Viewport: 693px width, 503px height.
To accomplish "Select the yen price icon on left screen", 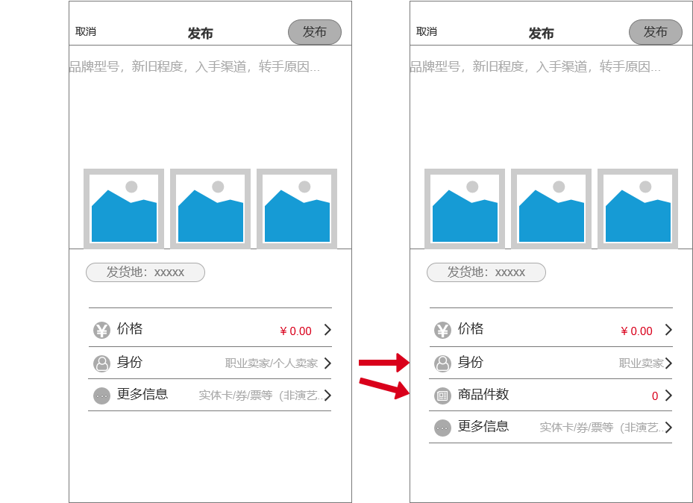I will 101,329.
